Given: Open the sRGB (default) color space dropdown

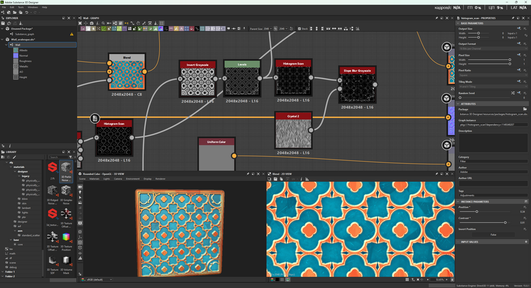Looking at the screenshot, I should (100, 279).
